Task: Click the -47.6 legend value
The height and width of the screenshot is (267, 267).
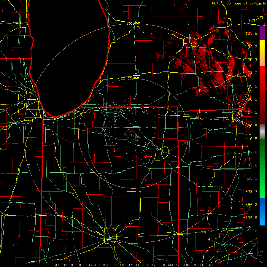Action: (251, 165)
